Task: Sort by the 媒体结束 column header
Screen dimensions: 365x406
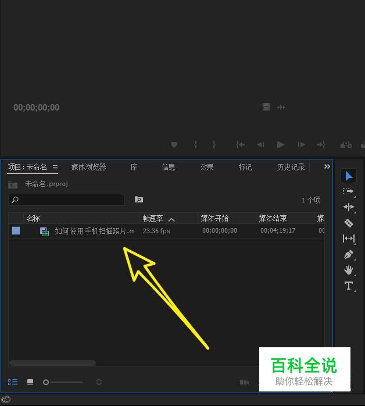Action: (273, 218)
